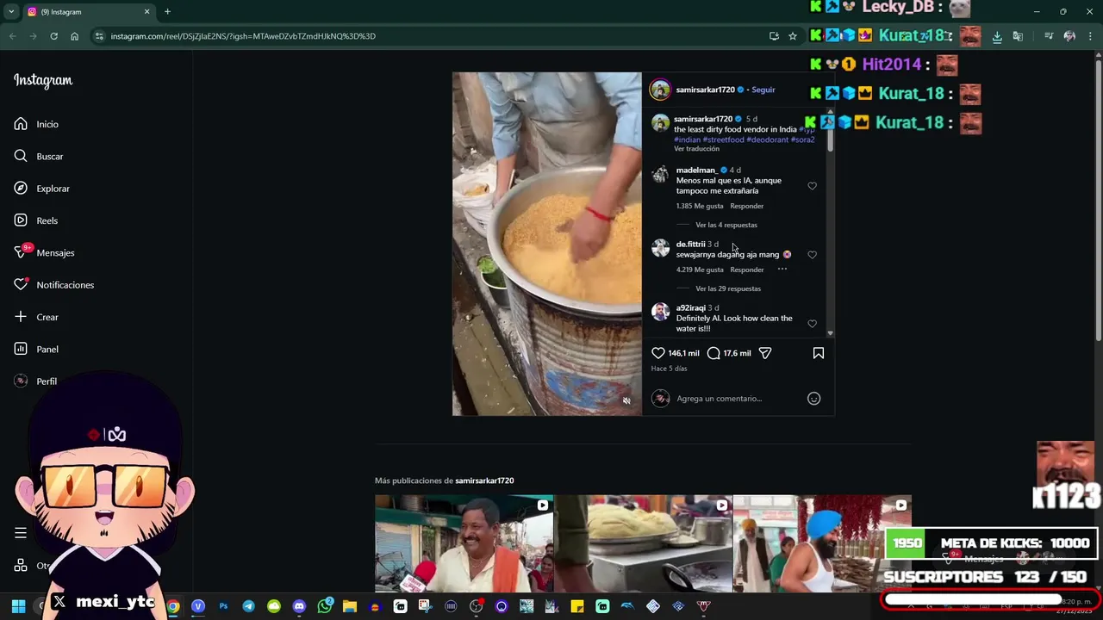Open the emoji picker in comment box
This screenshot has height=620, width=1103.
(x=813, y=399)
